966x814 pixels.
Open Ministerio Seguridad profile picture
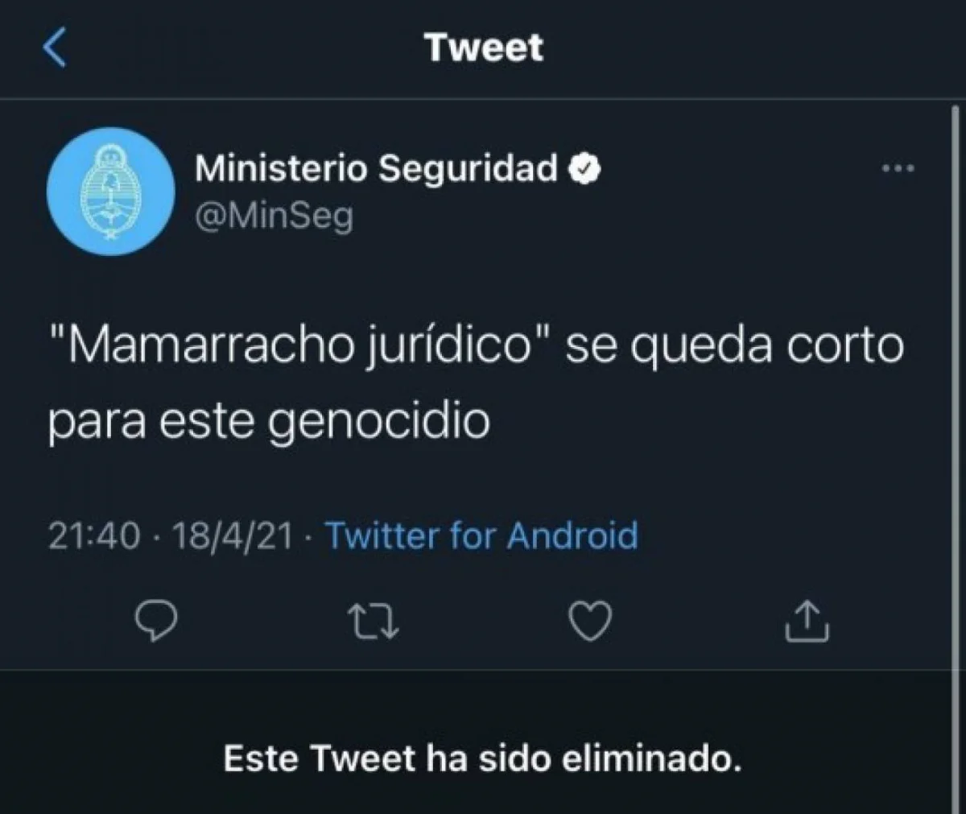[111, 190]
